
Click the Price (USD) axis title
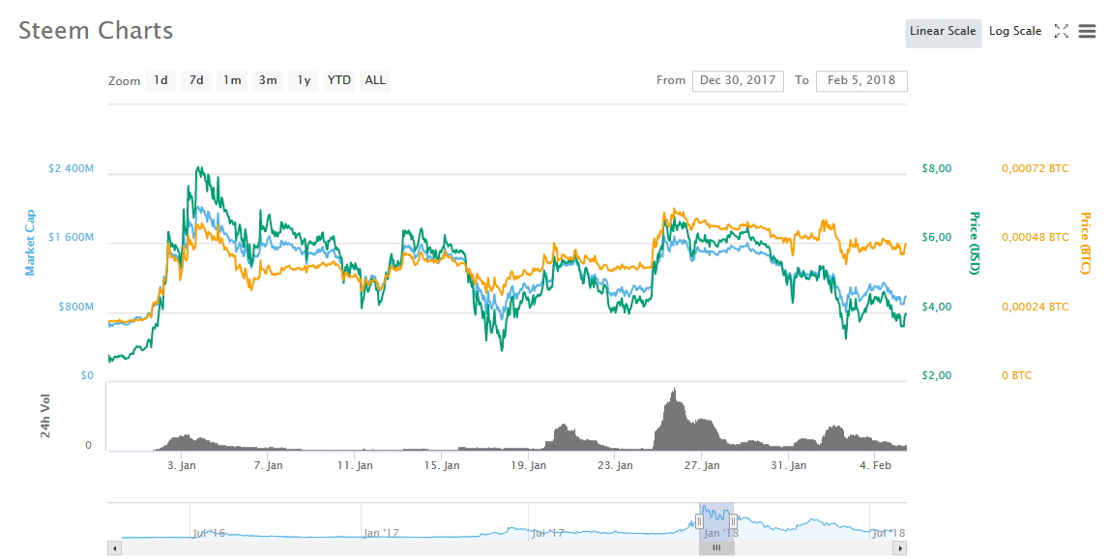pos(976,243)
